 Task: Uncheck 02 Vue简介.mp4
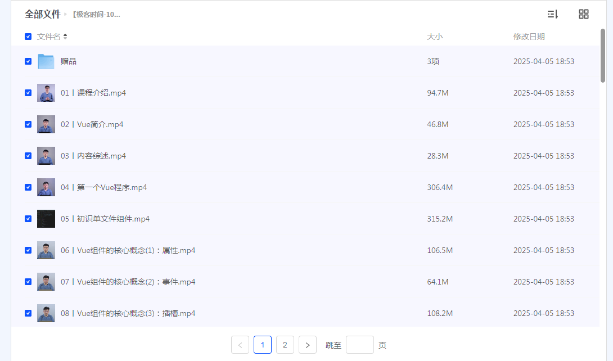28,124
